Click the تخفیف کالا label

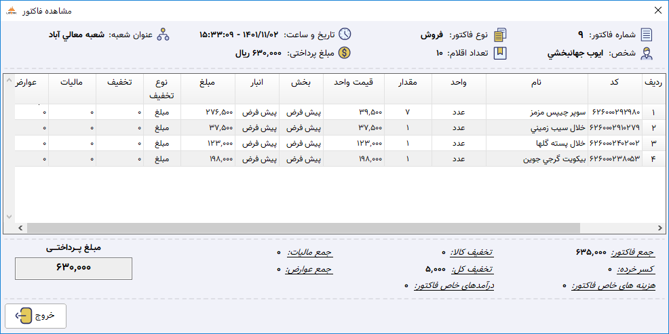(x=472, y=253)
